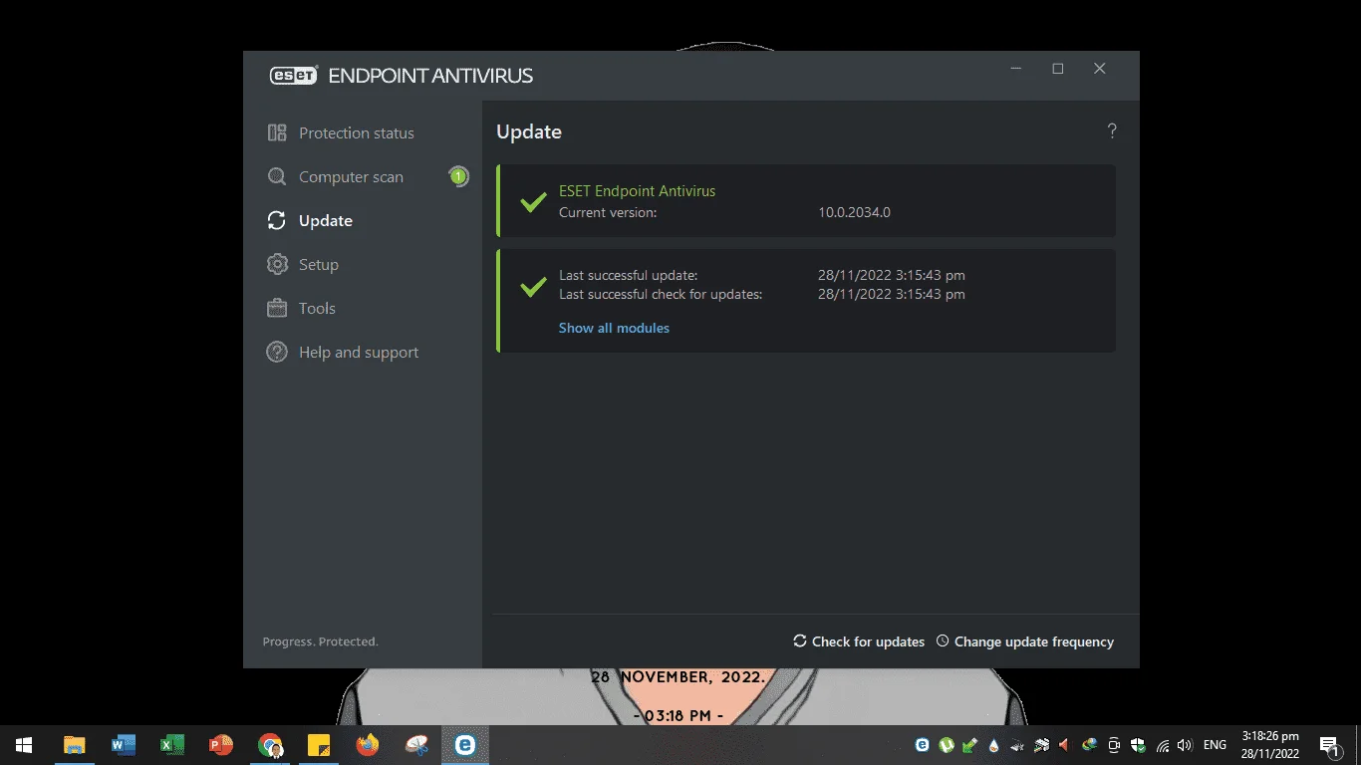Click the Meet Now camera tray icon
The image size is (1361, 765).
point(1114,745)
